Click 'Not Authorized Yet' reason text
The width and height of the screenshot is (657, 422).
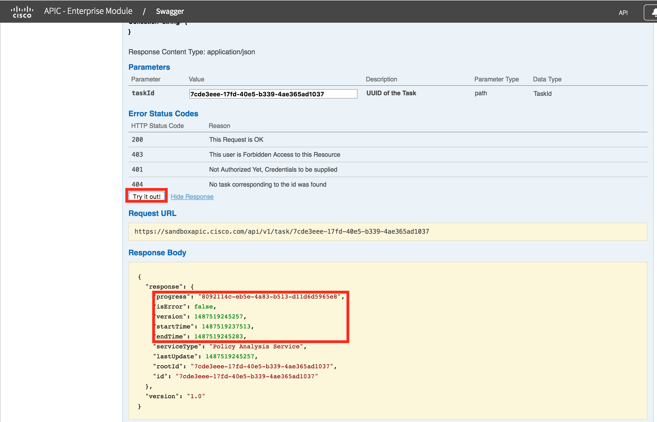(273, 169)
